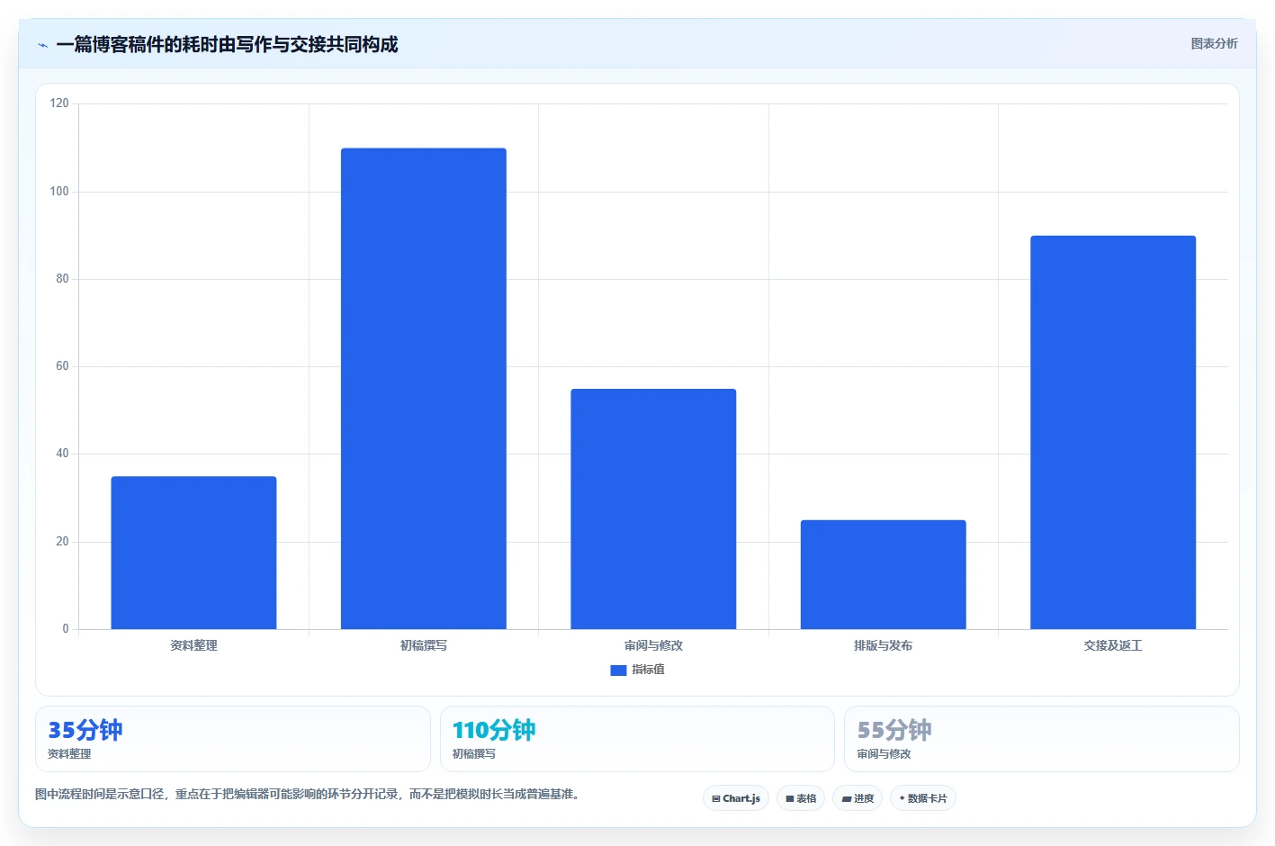Click the 图表分析 label at top right

tap(1214, 43)
